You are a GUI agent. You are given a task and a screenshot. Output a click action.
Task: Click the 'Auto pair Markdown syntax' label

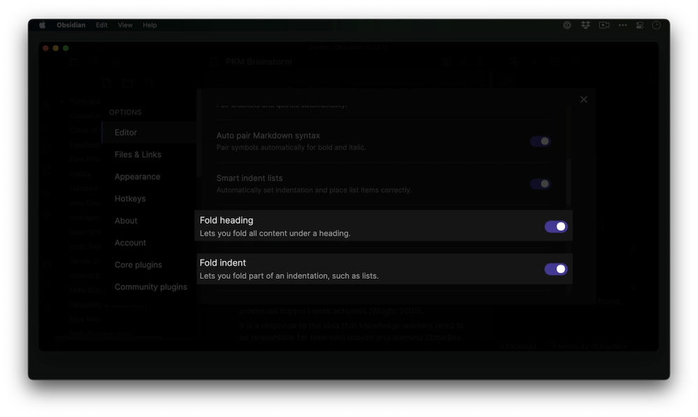point(268,135)
